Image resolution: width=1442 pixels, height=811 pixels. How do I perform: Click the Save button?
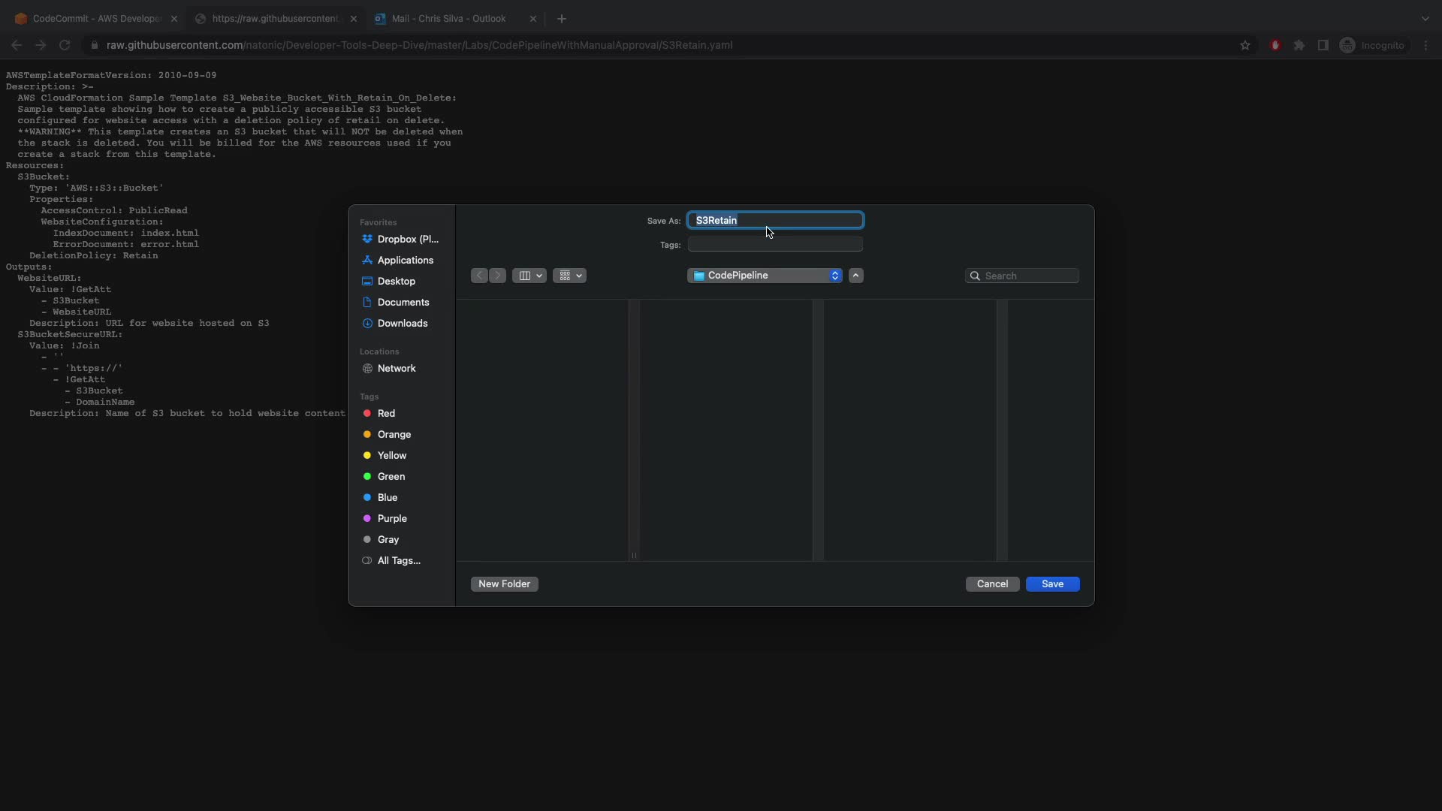1052,584
